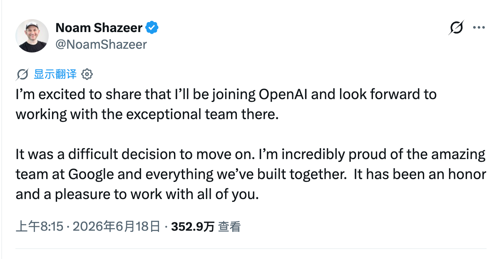Open the three-dot more options menu
Image resolution: width=497 pixels, height=259 pixels.
coord(479,27)
